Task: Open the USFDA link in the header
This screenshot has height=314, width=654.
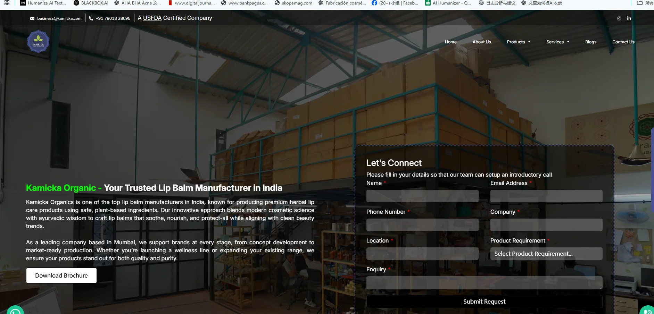Action: (152, 18)
